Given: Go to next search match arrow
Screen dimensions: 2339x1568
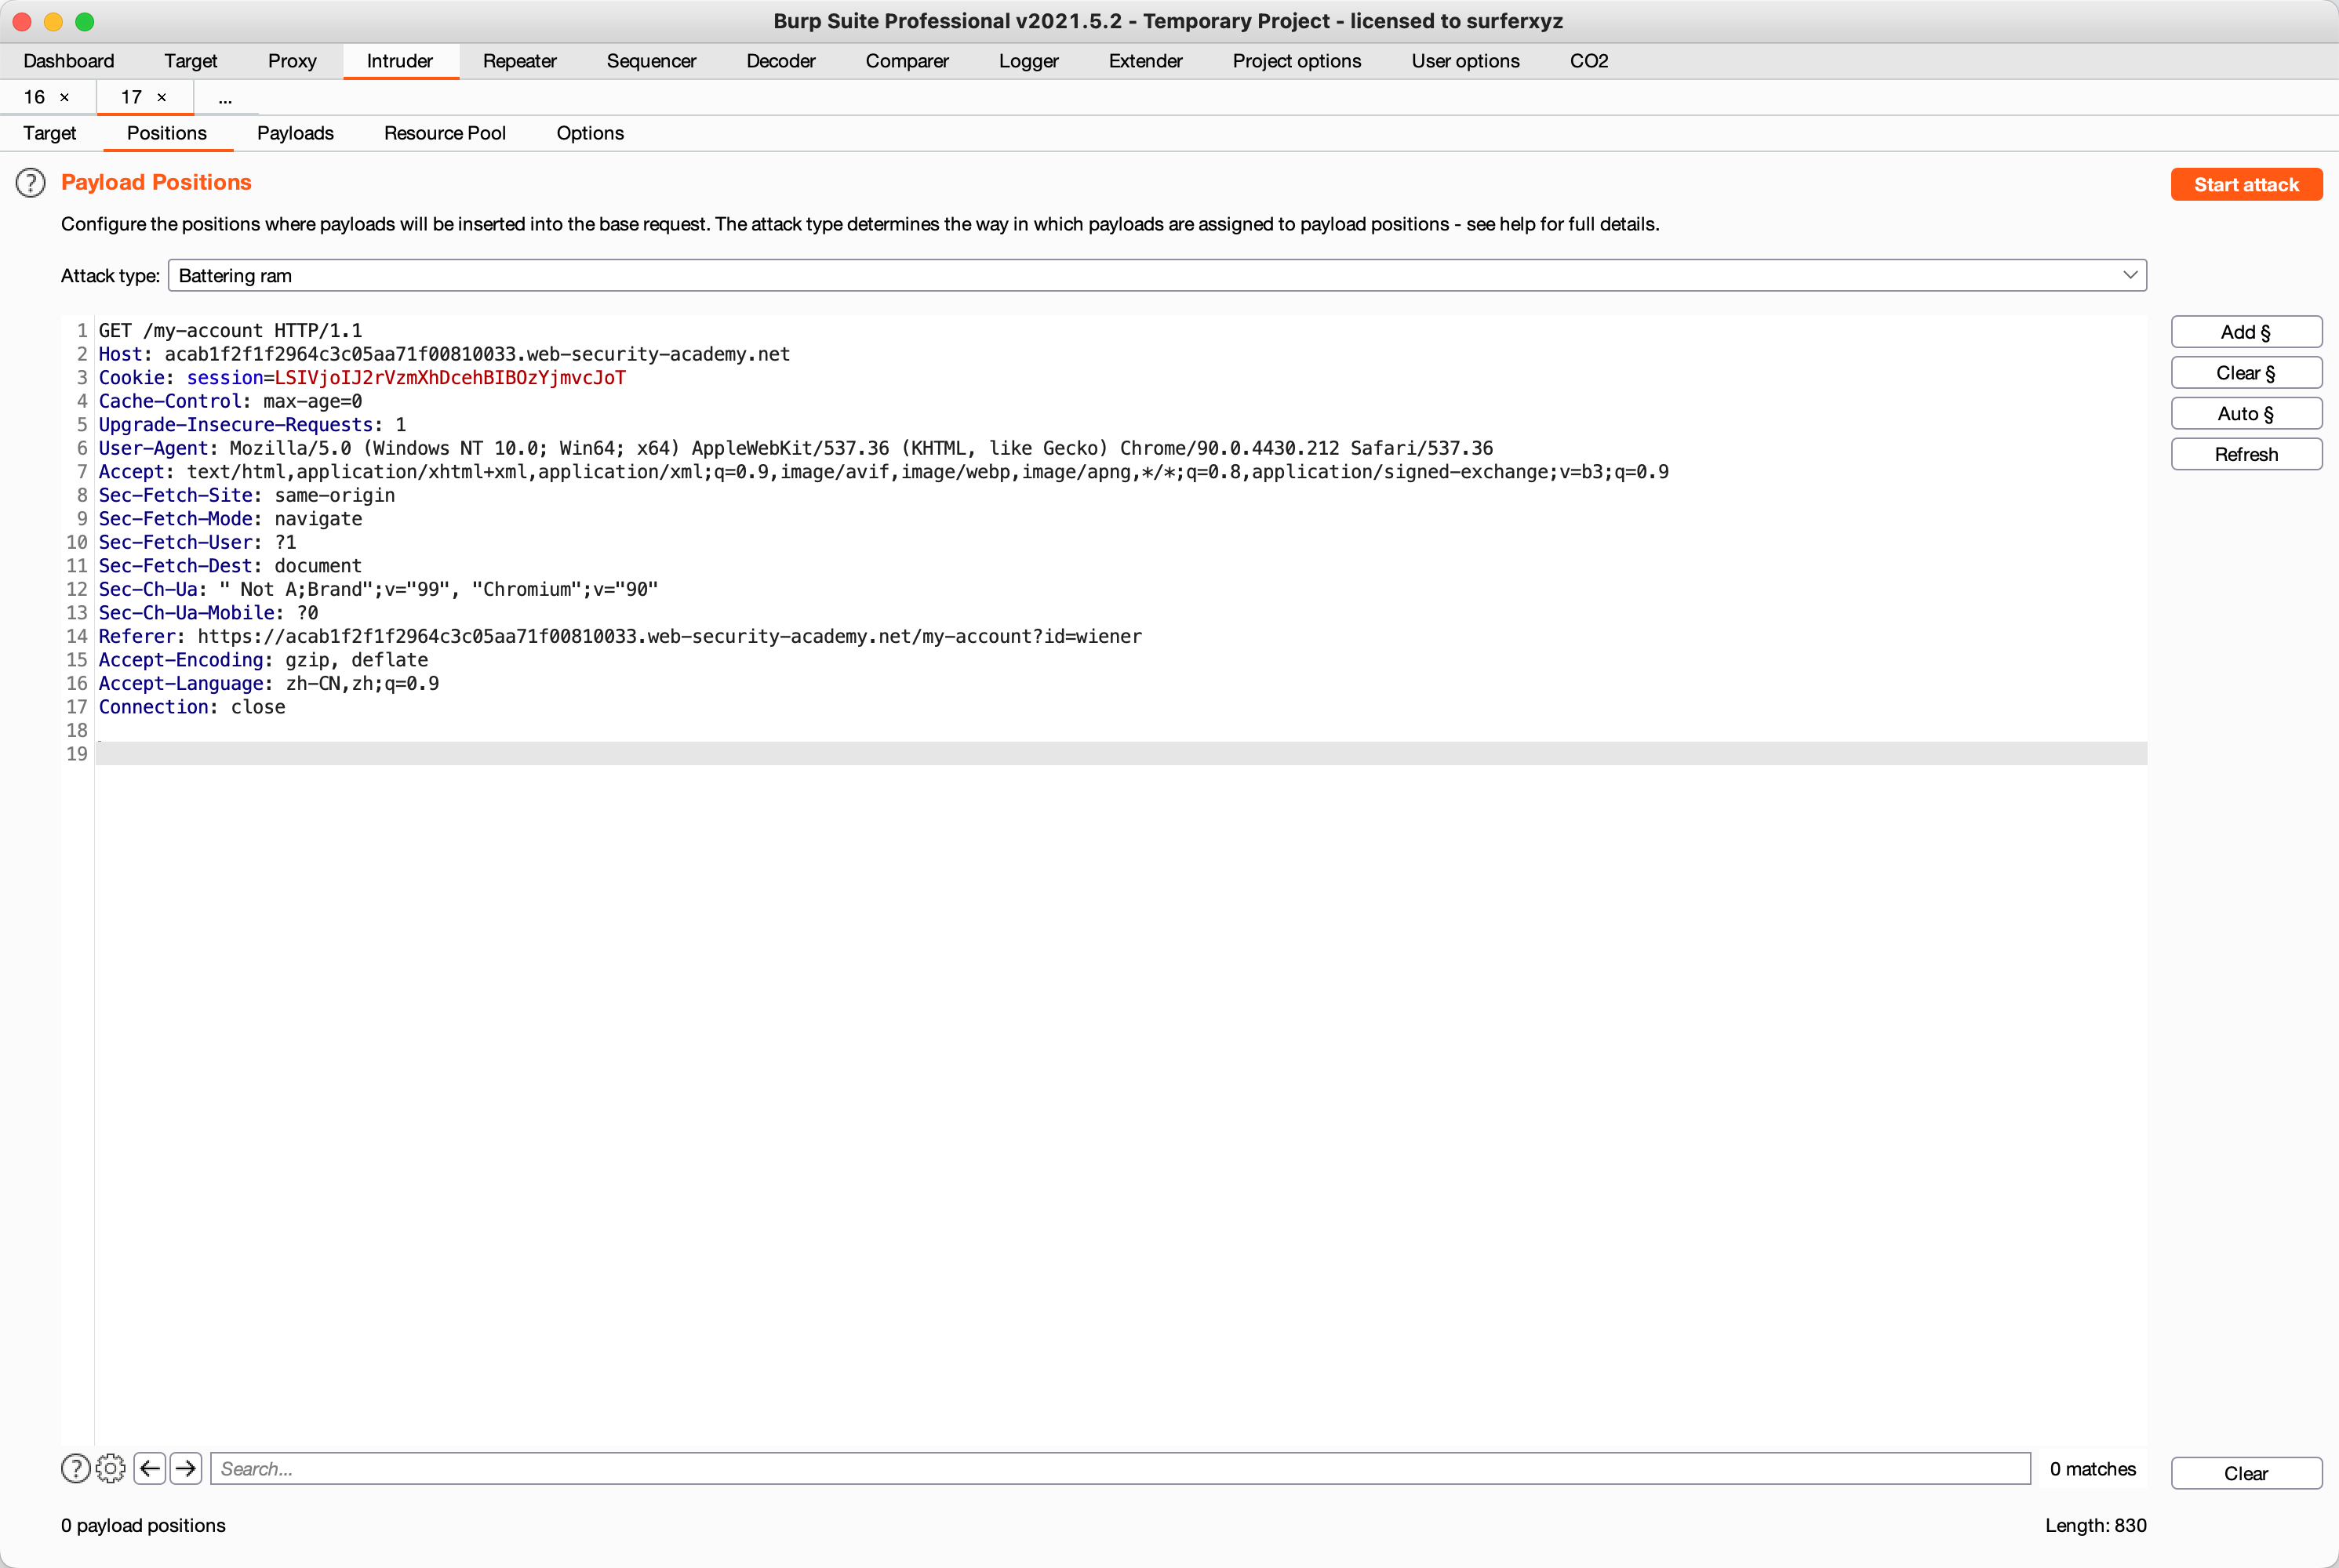Looking at the screenshot, I should (186, 1468).
